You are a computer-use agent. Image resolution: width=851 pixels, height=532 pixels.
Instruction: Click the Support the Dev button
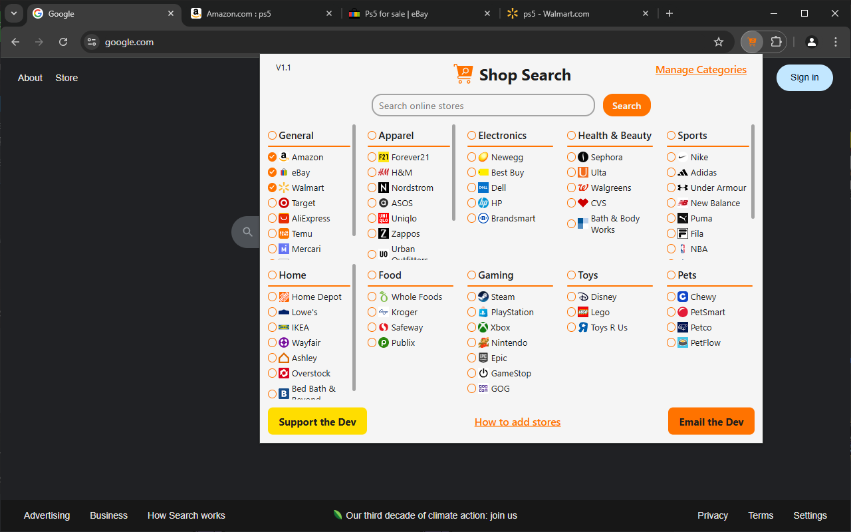click(x=317, y=422)
